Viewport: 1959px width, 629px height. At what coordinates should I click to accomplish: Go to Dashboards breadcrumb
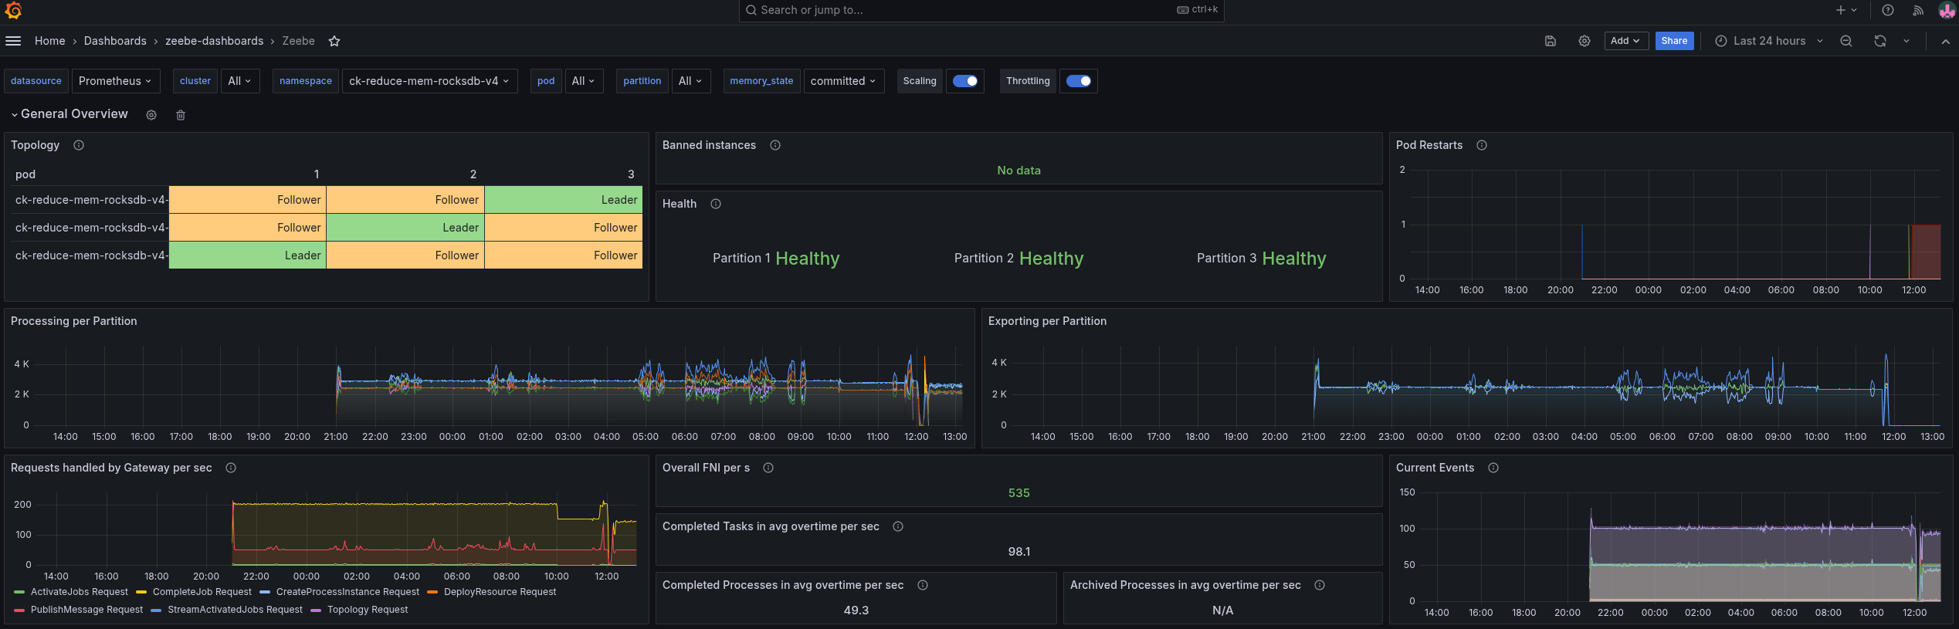coord(115,41)
